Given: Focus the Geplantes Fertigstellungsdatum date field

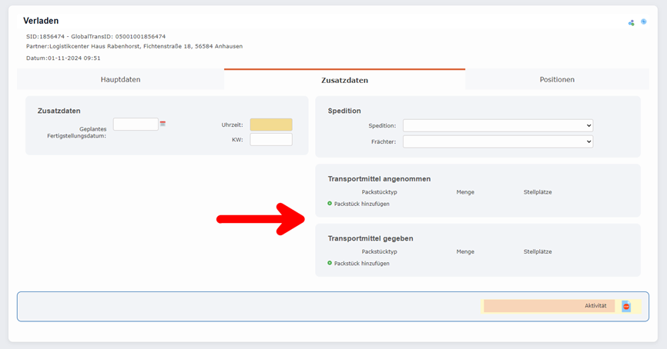Looking at the screenshot, I should [x=136, y=124].
